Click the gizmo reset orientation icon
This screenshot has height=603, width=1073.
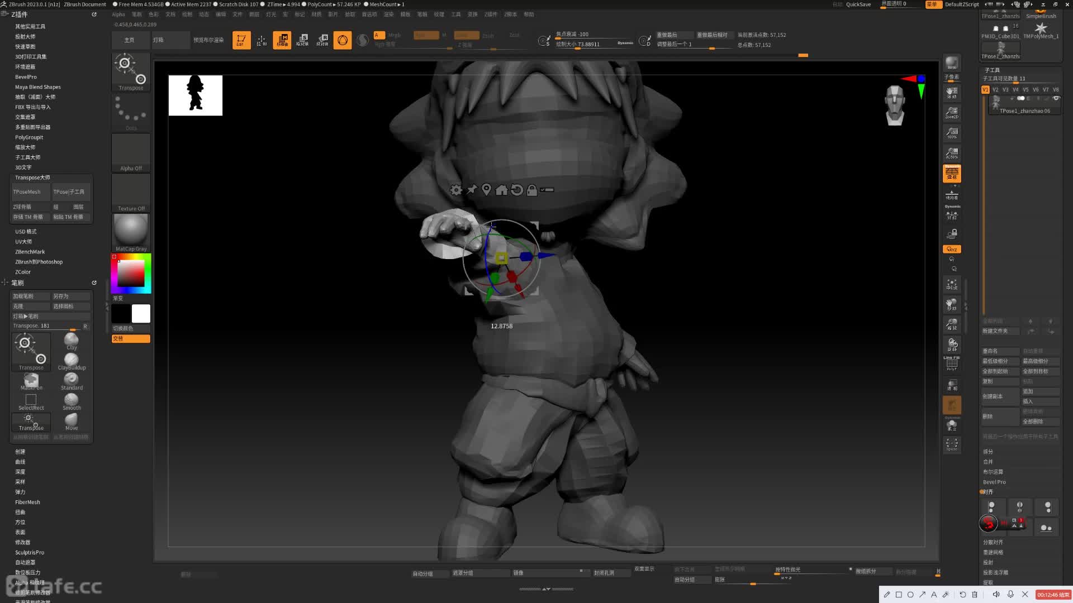tap(517, 190)
